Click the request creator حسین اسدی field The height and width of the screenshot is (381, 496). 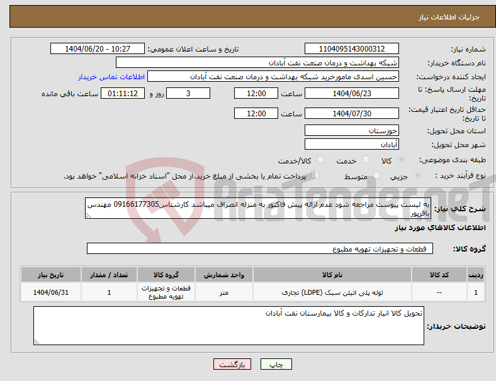tap(273, 77)
